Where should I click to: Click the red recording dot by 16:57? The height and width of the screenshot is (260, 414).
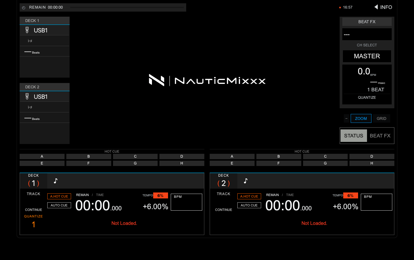340,7
